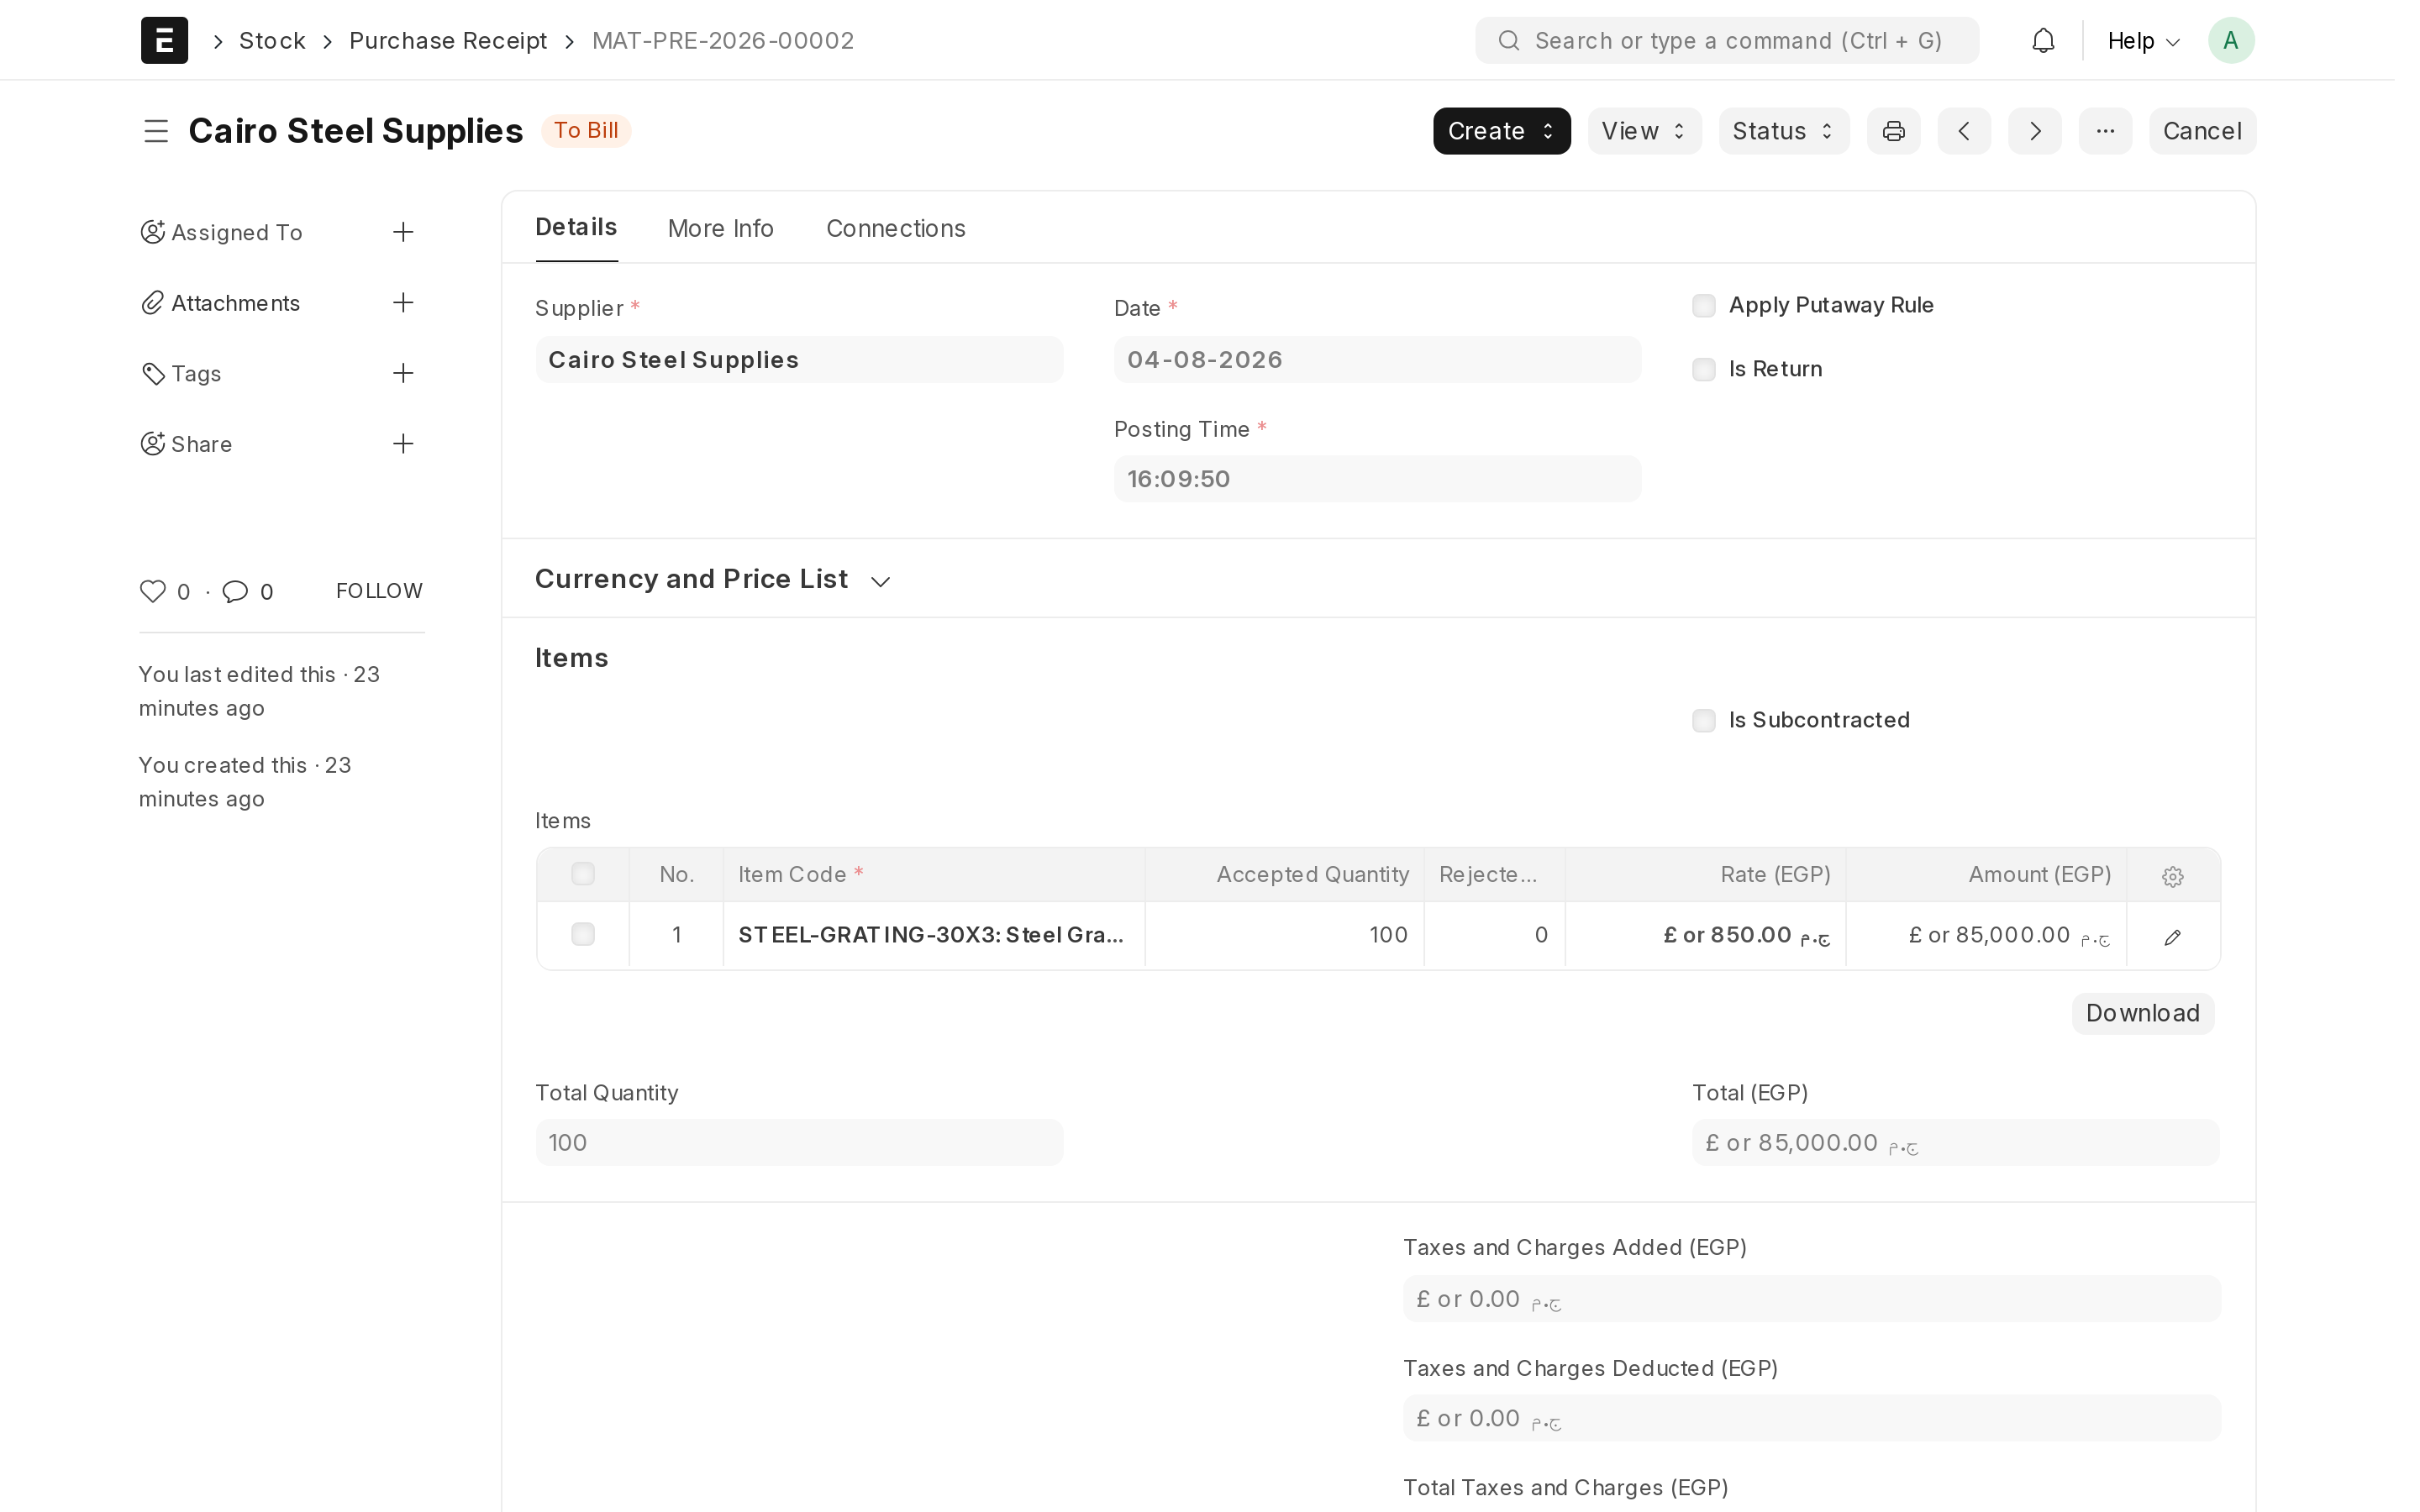The height and width of the screenshot is (1512, 2420).
Task: Switch to the More Info tab
Action: click(720, 228)
